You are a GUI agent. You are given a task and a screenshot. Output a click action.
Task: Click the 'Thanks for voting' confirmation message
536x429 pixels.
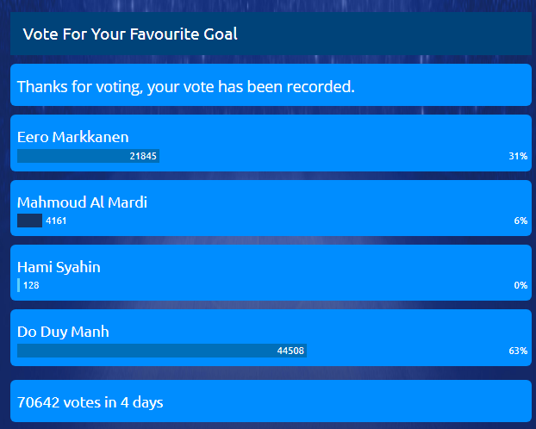[185, 86]
